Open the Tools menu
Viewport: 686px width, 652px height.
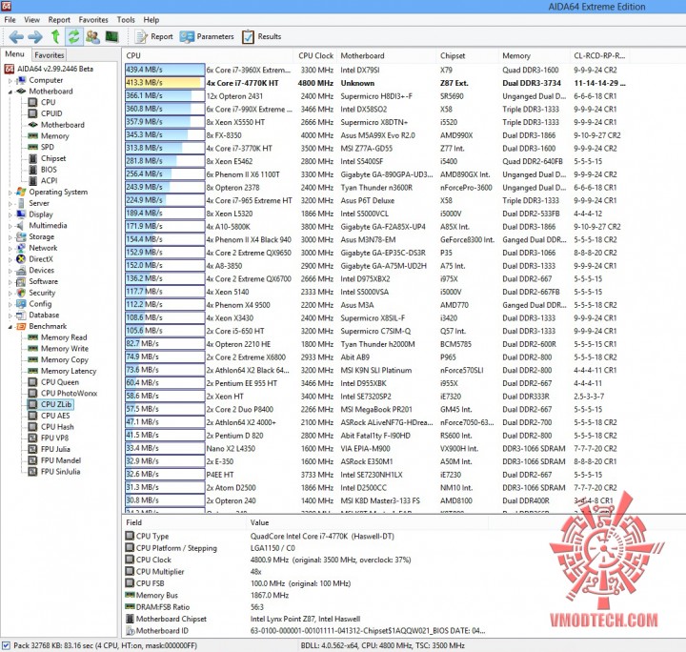click(x=126, y=20)
